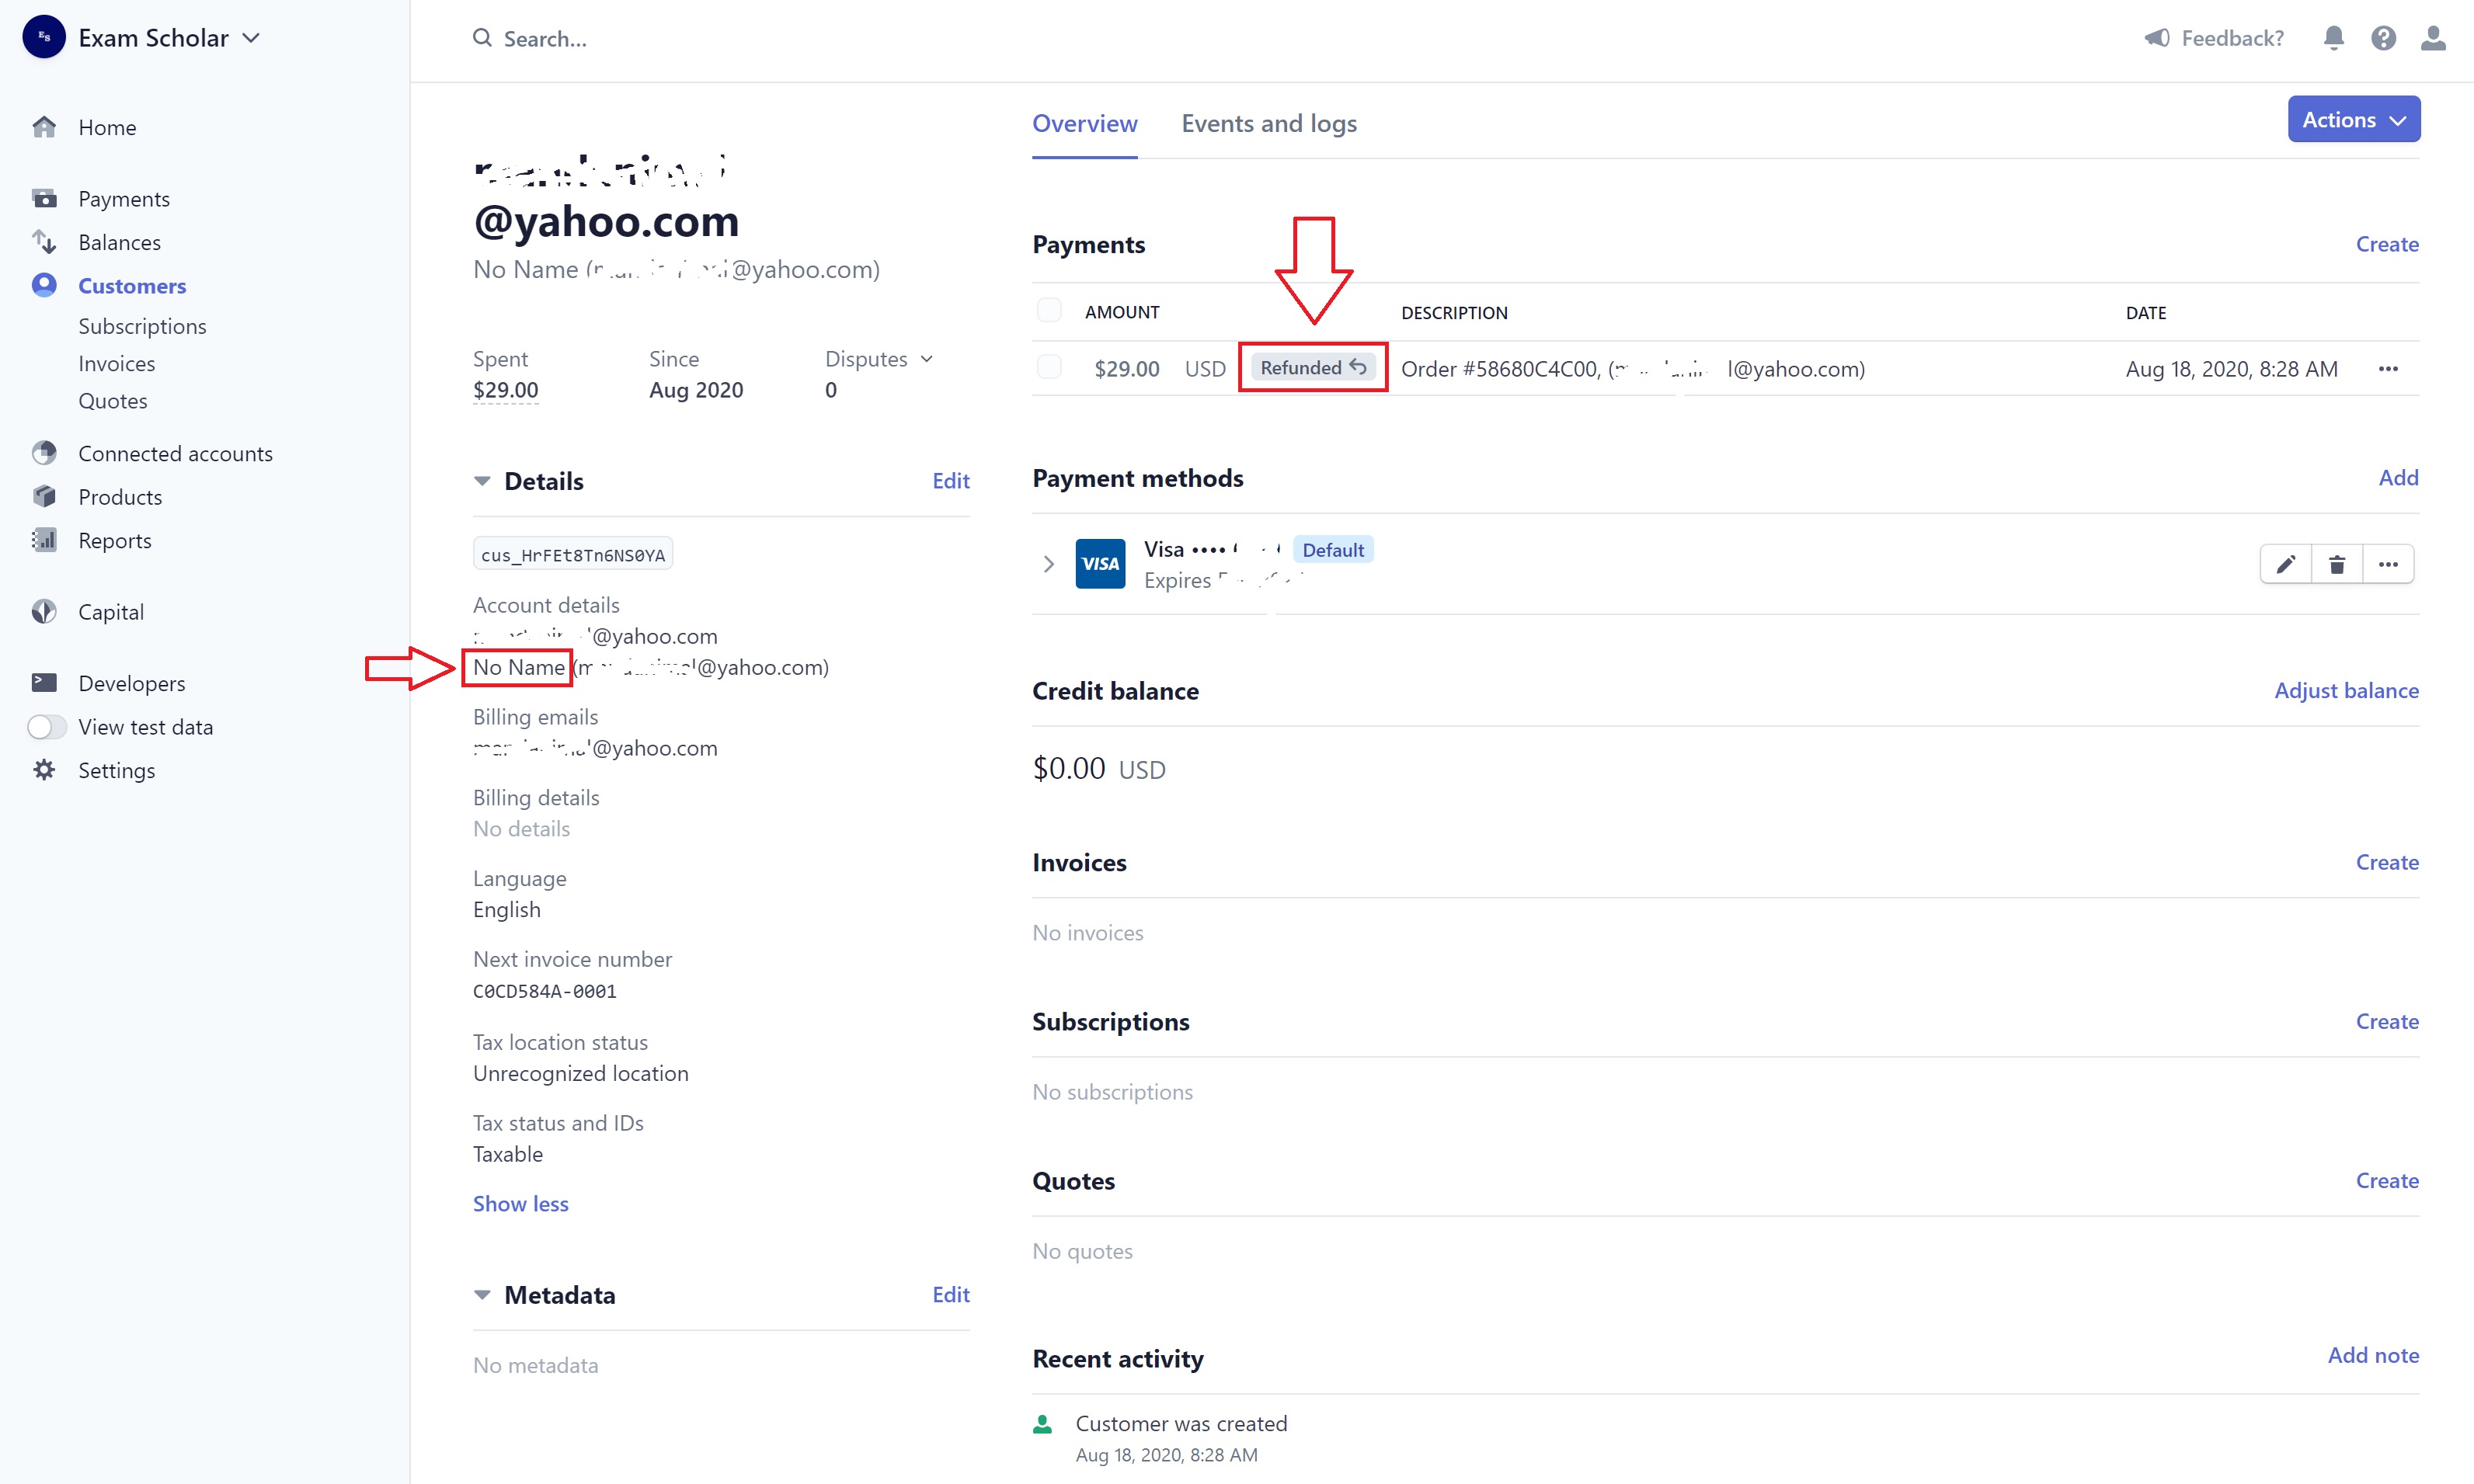Click the Reports chart icon
The height and width of the screenshot is (1484, 2474).
click(x=44, y=540)
